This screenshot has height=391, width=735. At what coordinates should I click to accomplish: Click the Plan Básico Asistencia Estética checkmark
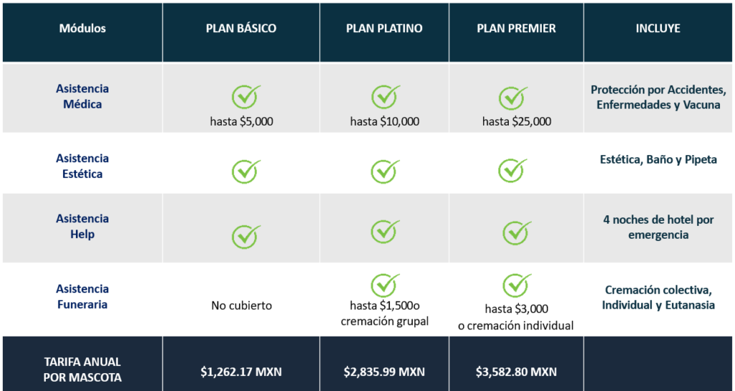pyautogui.click(x=245, y=171)
